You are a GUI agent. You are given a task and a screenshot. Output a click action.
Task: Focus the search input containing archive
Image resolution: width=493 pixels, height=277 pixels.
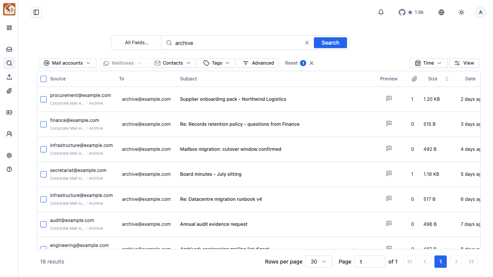[x=237, y=43]
